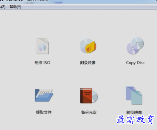This screenshot has height=130, width=157.
Task: Open the menu ending in (Z)
Action: pyautogui.click(x=3, y=7)
